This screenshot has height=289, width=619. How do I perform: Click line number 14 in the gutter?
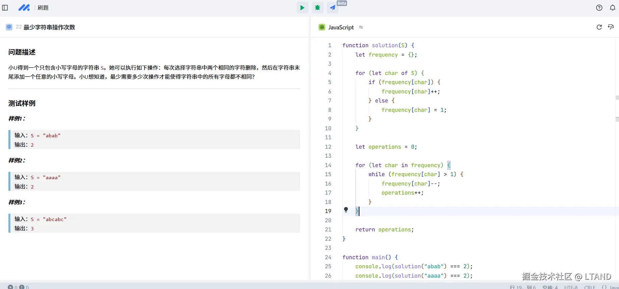(328, 165)
